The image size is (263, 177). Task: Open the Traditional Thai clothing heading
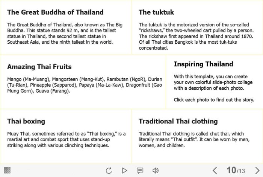(178, 121)
